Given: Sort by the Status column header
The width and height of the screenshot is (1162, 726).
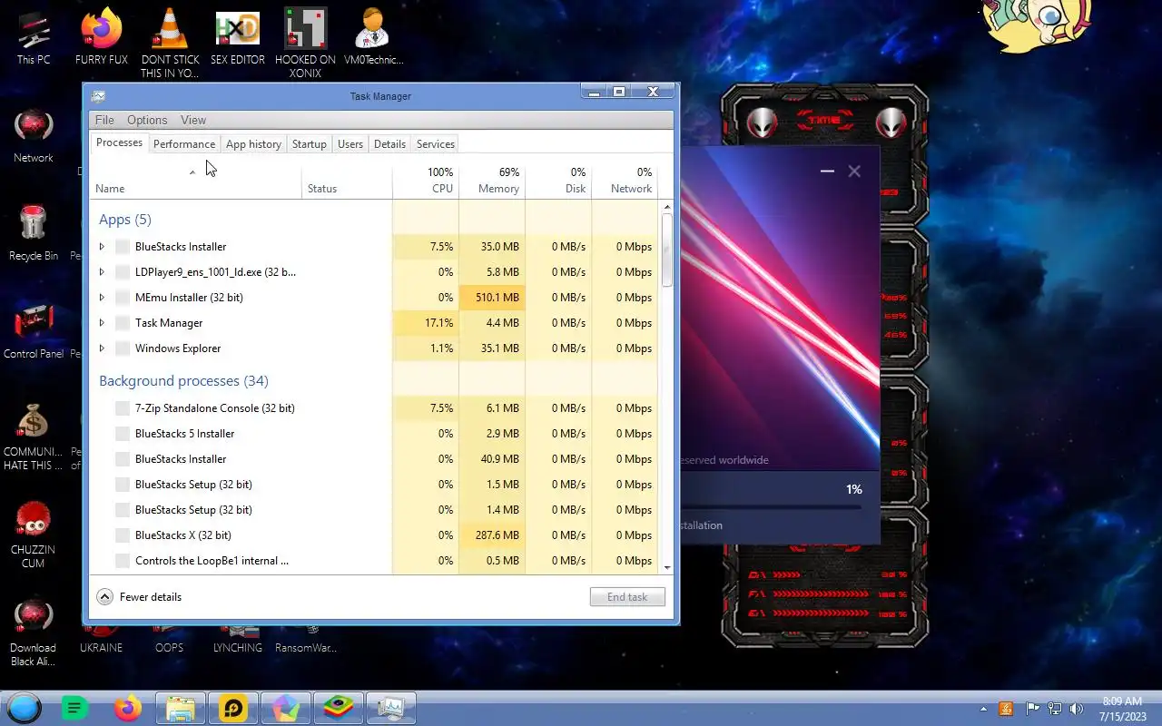Looking at the screenshot, I should coord(347,181).
